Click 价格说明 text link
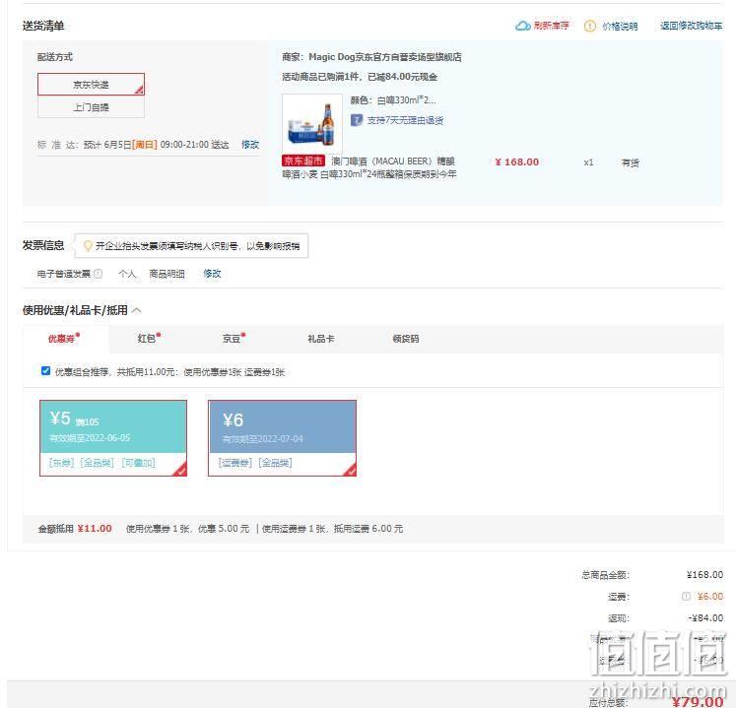Viewport: 736px width, 708px height. point(620,27)
